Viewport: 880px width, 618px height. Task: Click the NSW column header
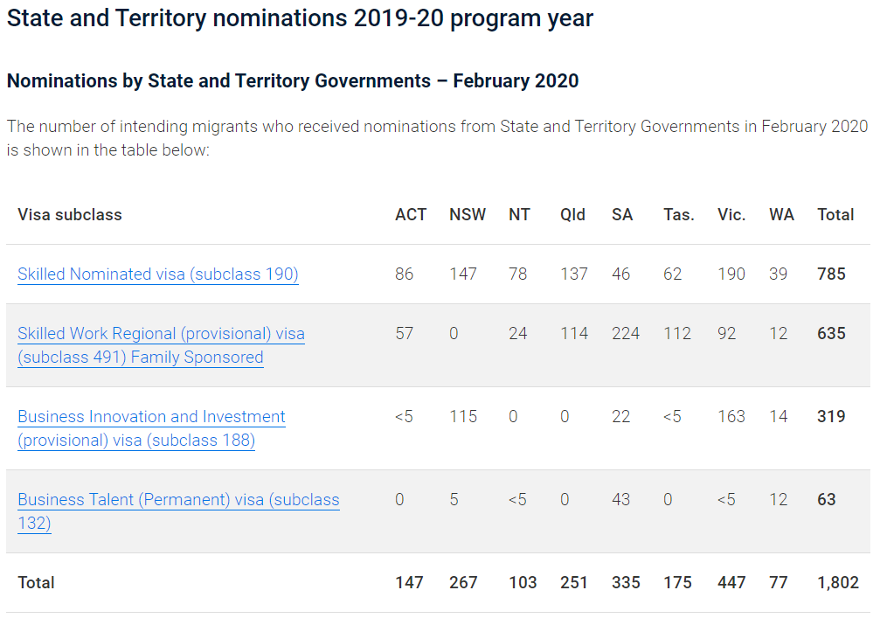click(x=468, y=214)
